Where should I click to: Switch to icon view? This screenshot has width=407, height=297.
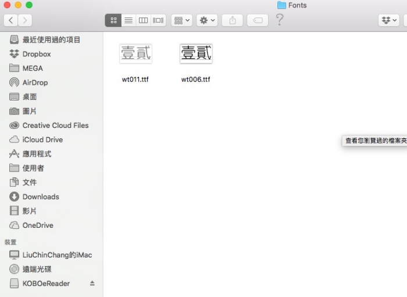click(113, 20)
